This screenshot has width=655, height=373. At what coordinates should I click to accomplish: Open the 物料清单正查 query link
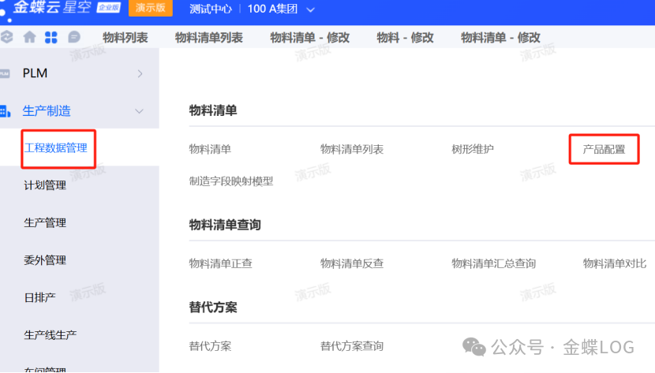(221, 263)
